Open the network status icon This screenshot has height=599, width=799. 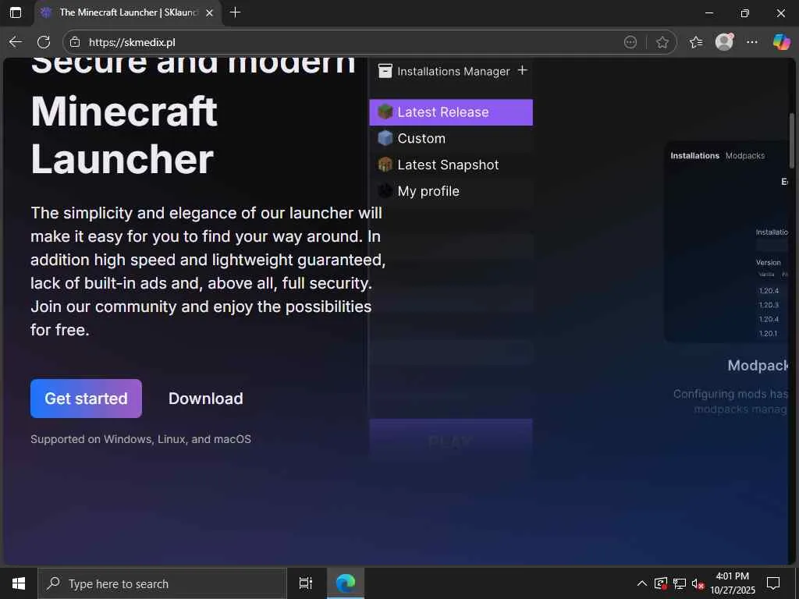click(680, 583)
